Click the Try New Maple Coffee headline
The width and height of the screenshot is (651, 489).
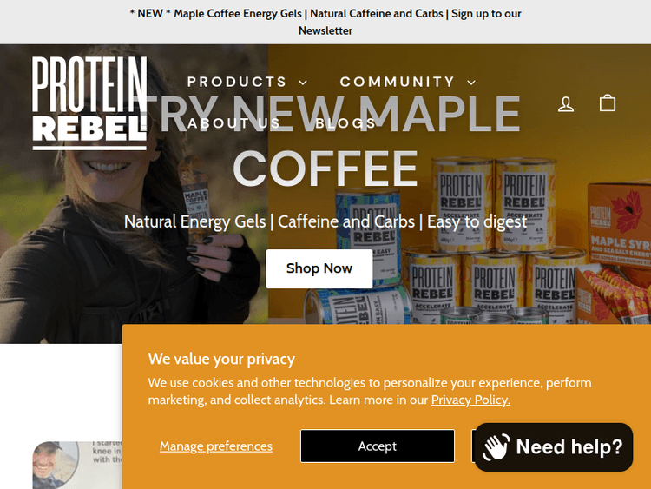click(x=325, y=141)
